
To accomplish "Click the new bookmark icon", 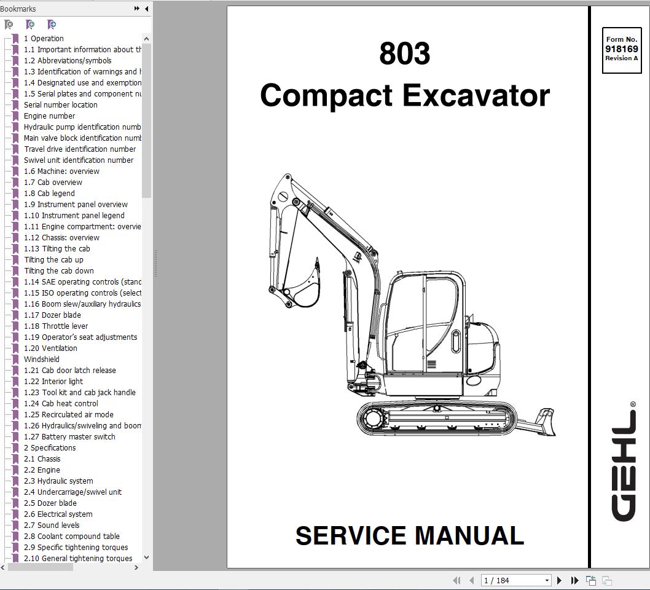I will pyautogui.click(x=31, y=24).
